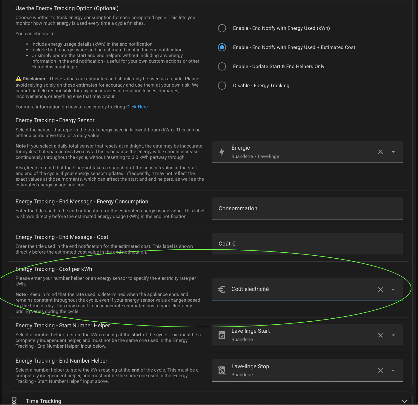Click the washing machine icon for Lave-linge Start

click(222, 335)
